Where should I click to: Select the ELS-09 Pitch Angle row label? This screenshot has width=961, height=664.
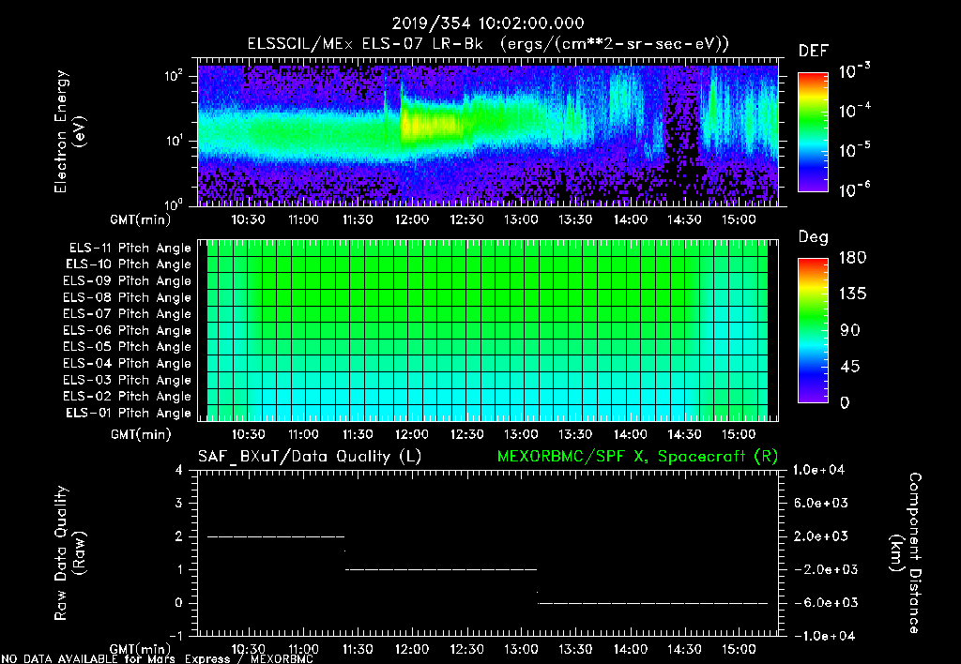point(127,281)
